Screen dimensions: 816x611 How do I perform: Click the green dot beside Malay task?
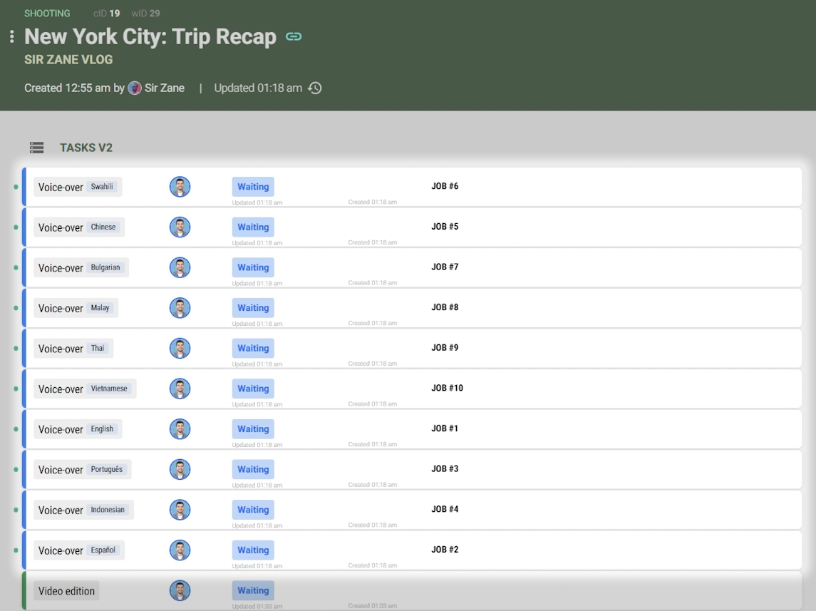[16, 308]
